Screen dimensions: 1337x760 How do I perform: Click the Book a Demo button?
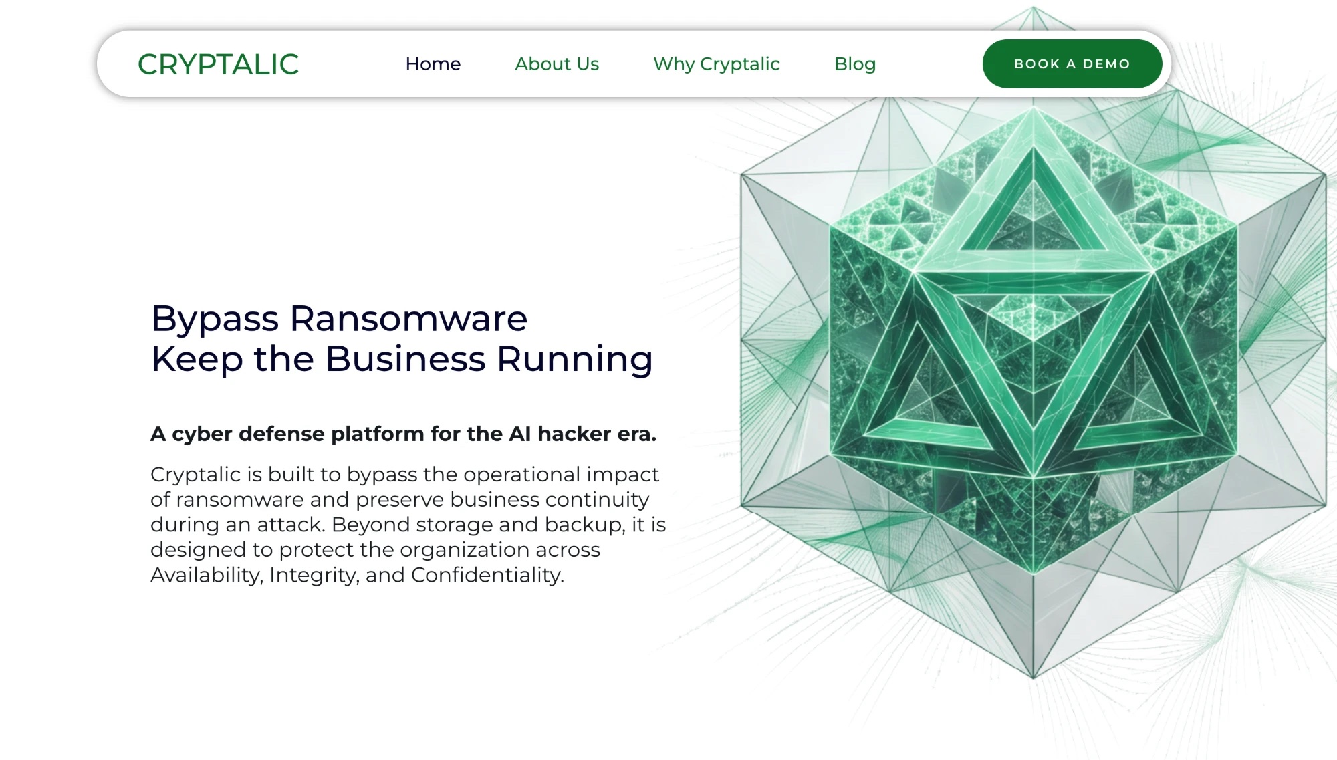1072,64
